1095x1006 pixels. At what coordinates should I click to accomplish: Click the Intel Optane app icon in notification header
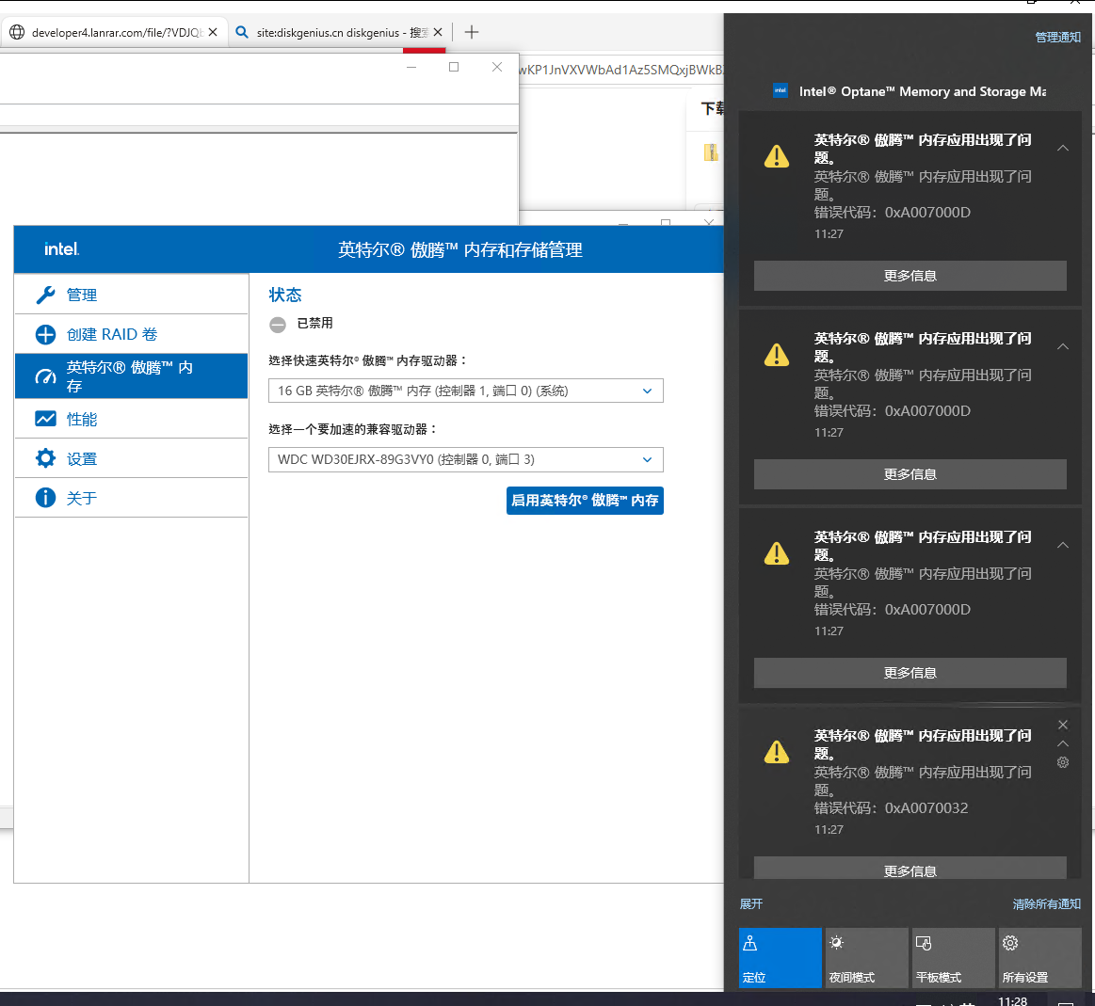click(x=781, y=90)
